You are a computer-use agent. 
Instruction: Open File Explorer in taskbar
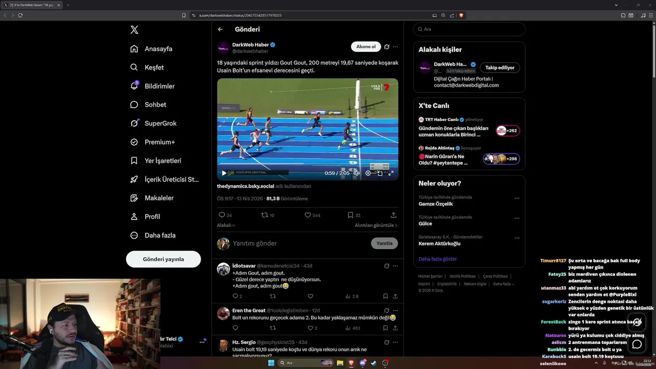(x=339, y=363)
